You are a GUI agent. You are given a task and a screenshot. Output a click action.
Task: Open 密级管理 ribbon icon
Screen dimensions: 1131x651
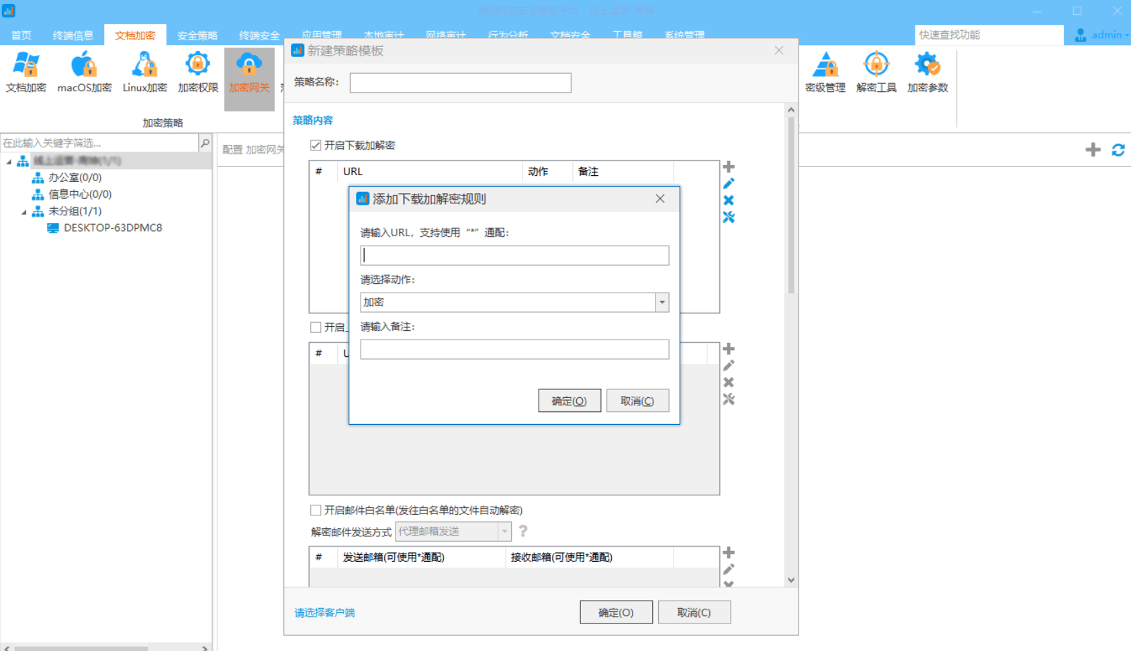825,72
